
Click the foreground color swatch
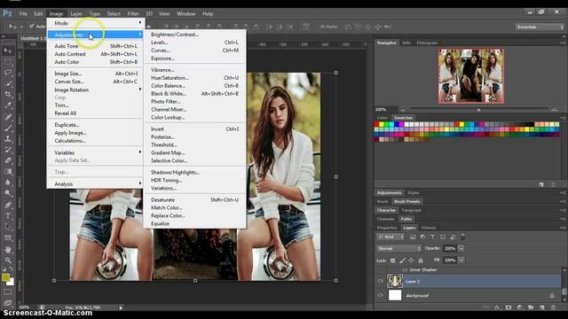click(x=5, y=277)
